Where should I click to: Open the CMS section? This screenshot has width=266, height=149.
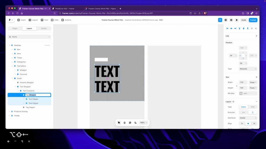point(55,20)
